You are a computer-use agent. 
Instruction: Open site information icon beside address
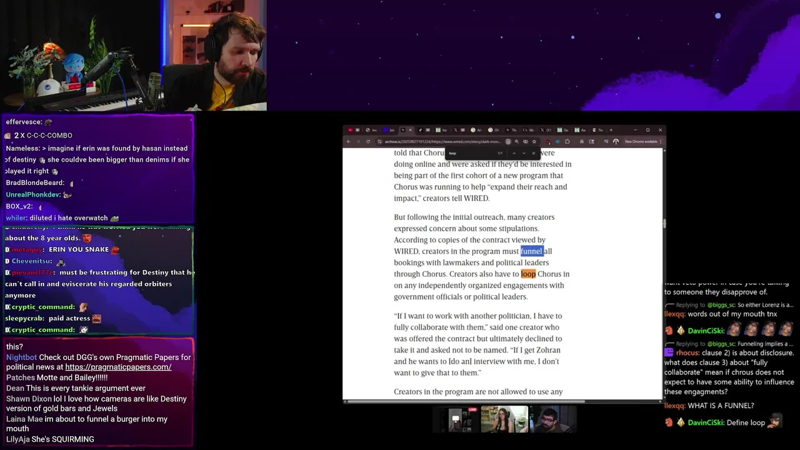(x=380, y=141)
